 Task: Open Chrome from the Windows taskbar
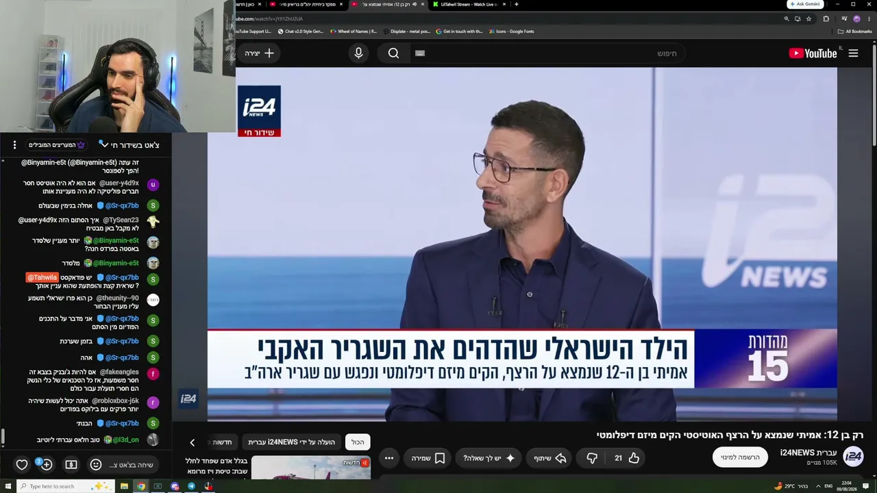[141, 486]
